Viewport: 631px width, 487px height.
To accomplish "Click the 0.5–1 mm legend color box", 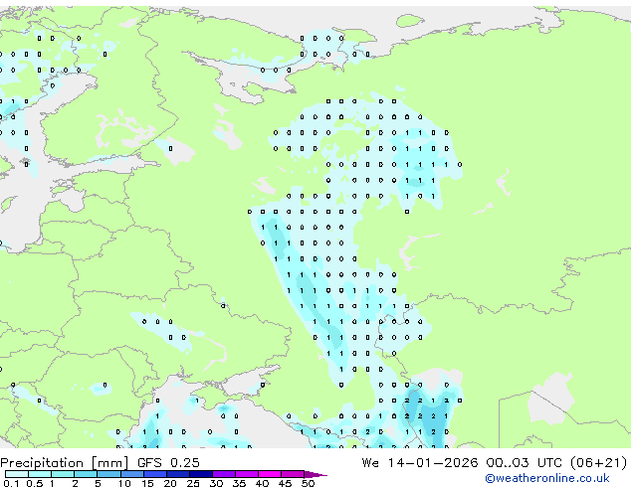I will point(40,474).
